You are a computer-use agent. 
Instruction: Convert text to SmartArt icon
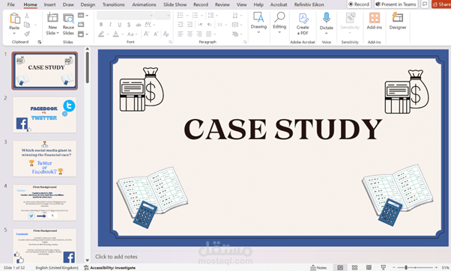235,34
